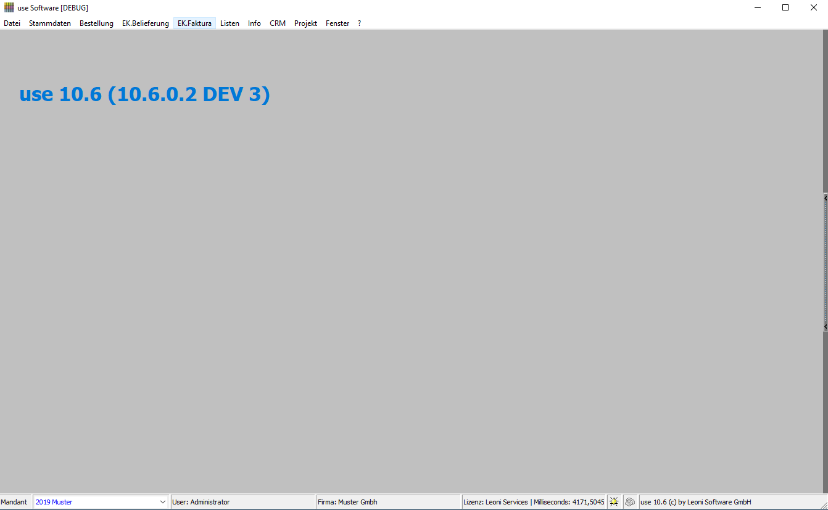Click the Mandant label in status bar
The width and height of the screenshot is (828, 510).
tap(14, 502)
